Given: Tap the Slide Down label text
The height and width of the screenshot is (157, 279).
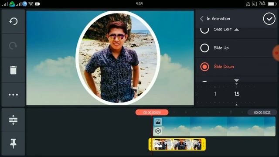Looking at the screenshot, I should (x=224, y=67).
